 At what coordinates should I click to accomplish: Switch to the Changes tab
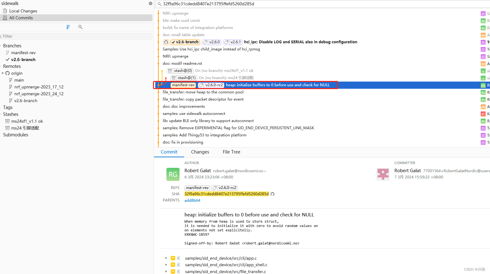(x=200, y=152)
